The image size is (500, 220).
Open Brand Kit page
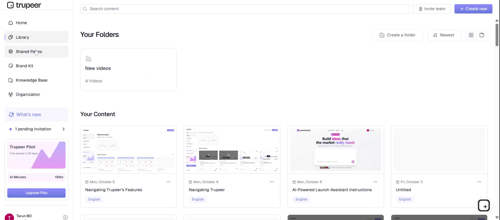[36, 66]
